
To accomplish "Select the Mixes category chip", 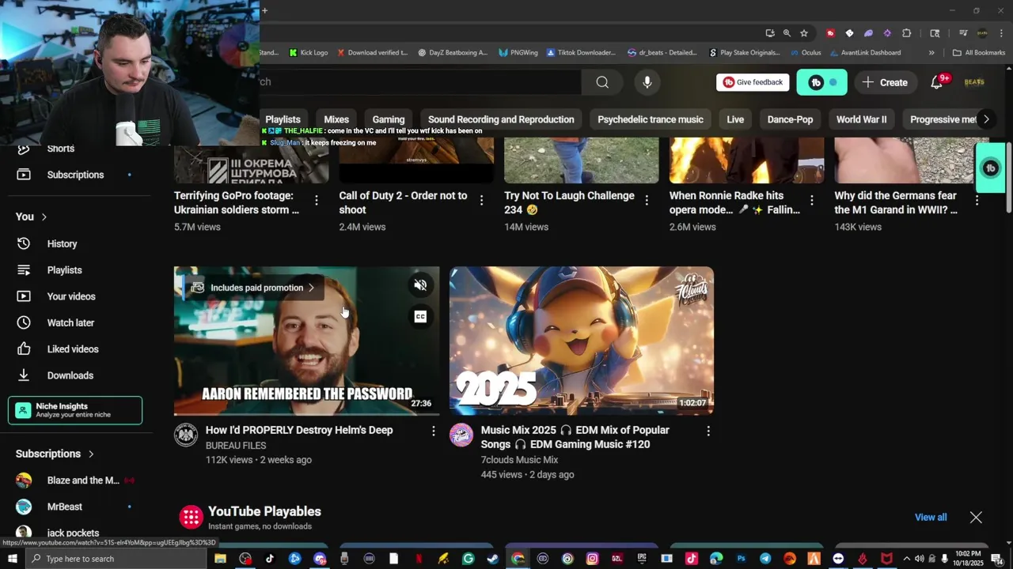I will tap(336, 119).
